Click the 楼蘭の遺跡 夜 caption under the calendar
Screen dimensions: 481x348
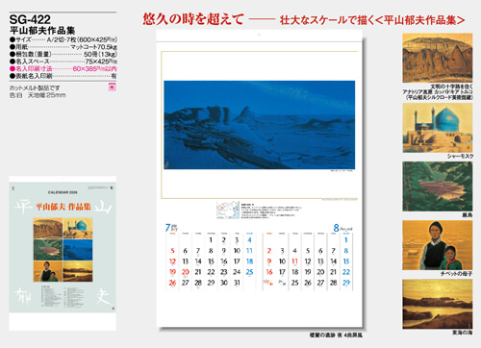tap(336, 336)
